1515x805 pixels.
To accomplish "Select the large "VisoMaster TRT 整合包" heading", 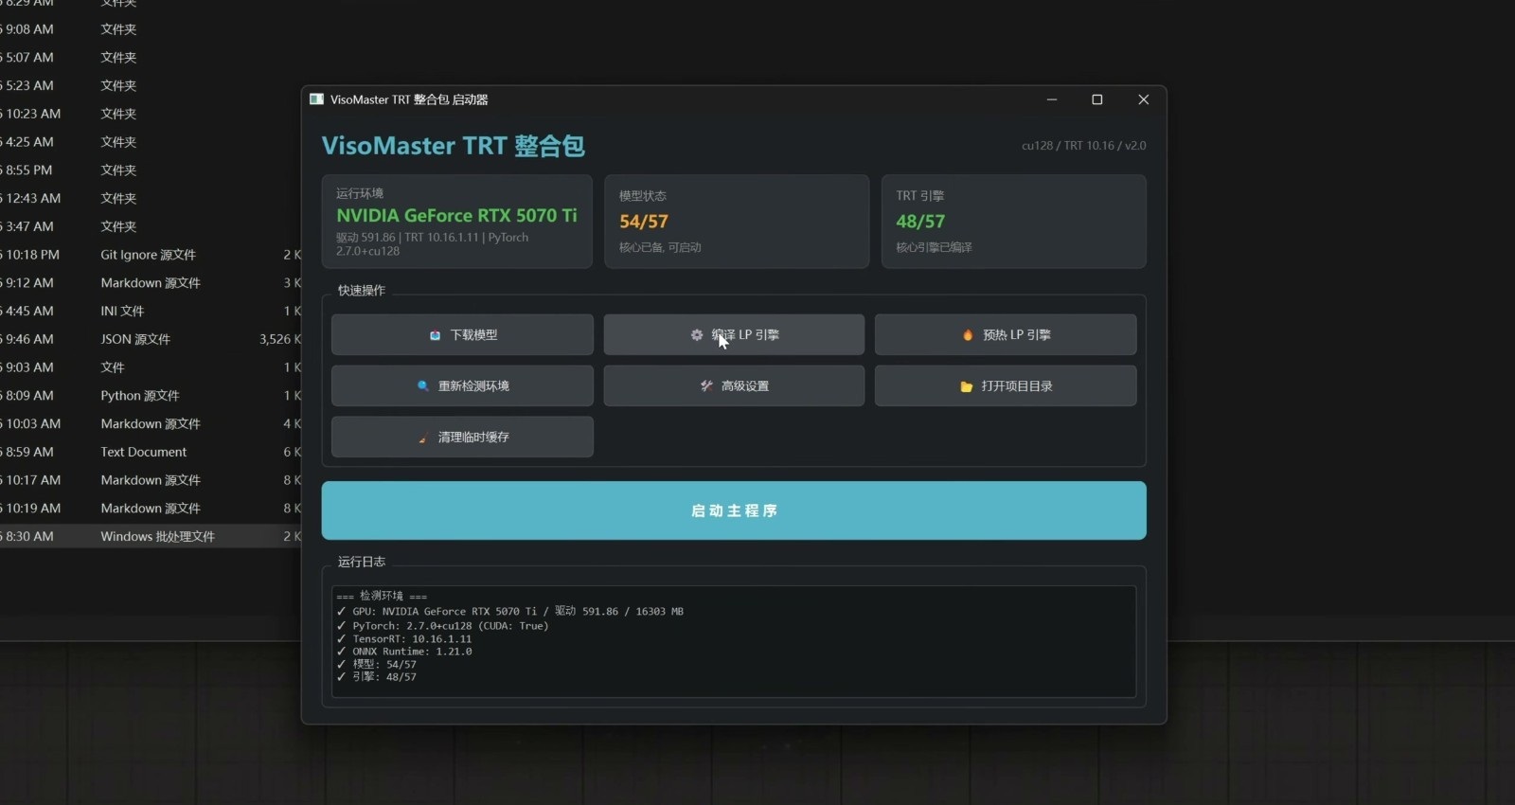I will click(x=454, y=146).
